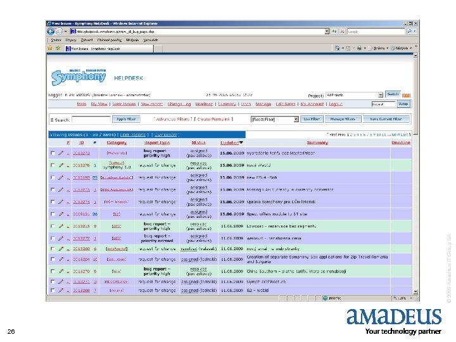The height and width of the screenshot is (342, 456).
Task: Open the Zobrazit menu
Action: tap(87, 40)
